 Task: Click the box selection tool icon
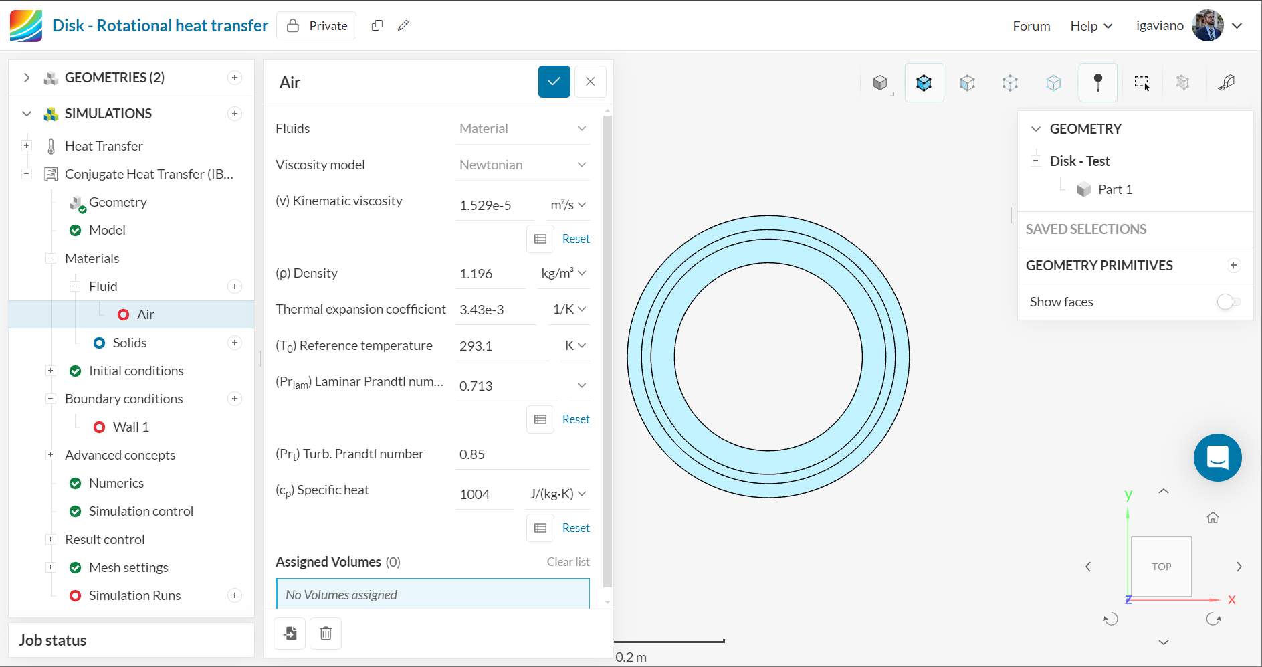[x=1142, y=82]
